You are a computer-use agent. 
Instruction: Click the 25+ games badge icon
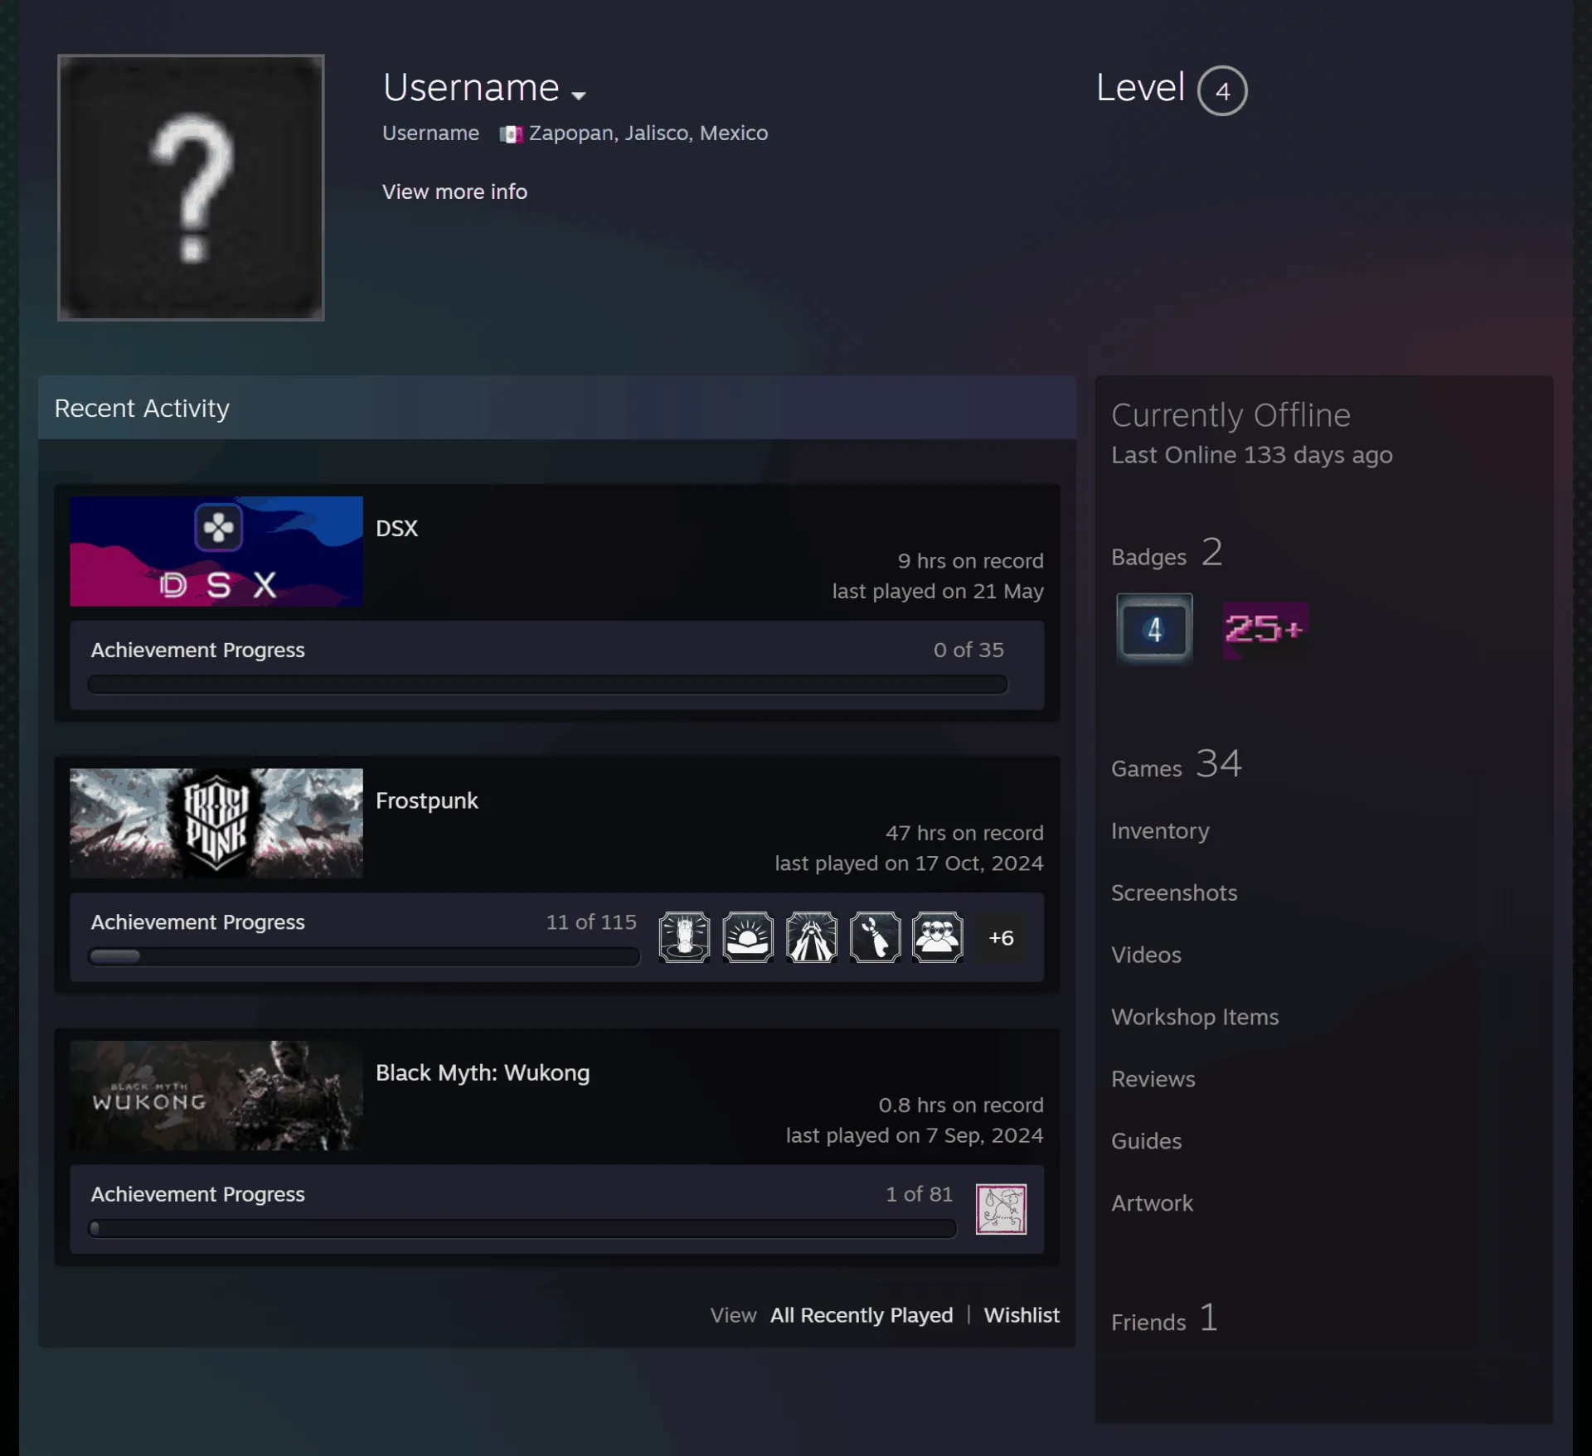coord(1265,630)
